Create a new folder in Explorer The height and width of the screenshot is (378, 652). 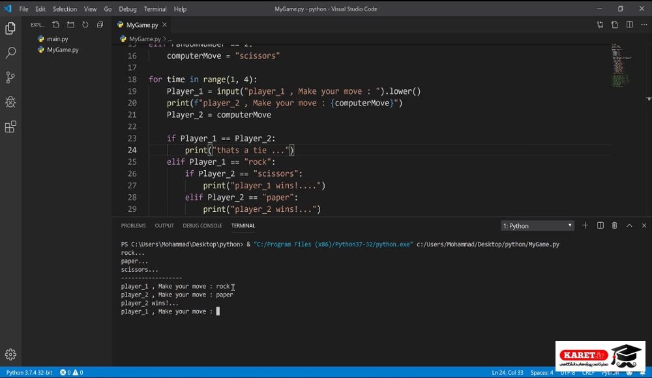(x=70, y=25)
